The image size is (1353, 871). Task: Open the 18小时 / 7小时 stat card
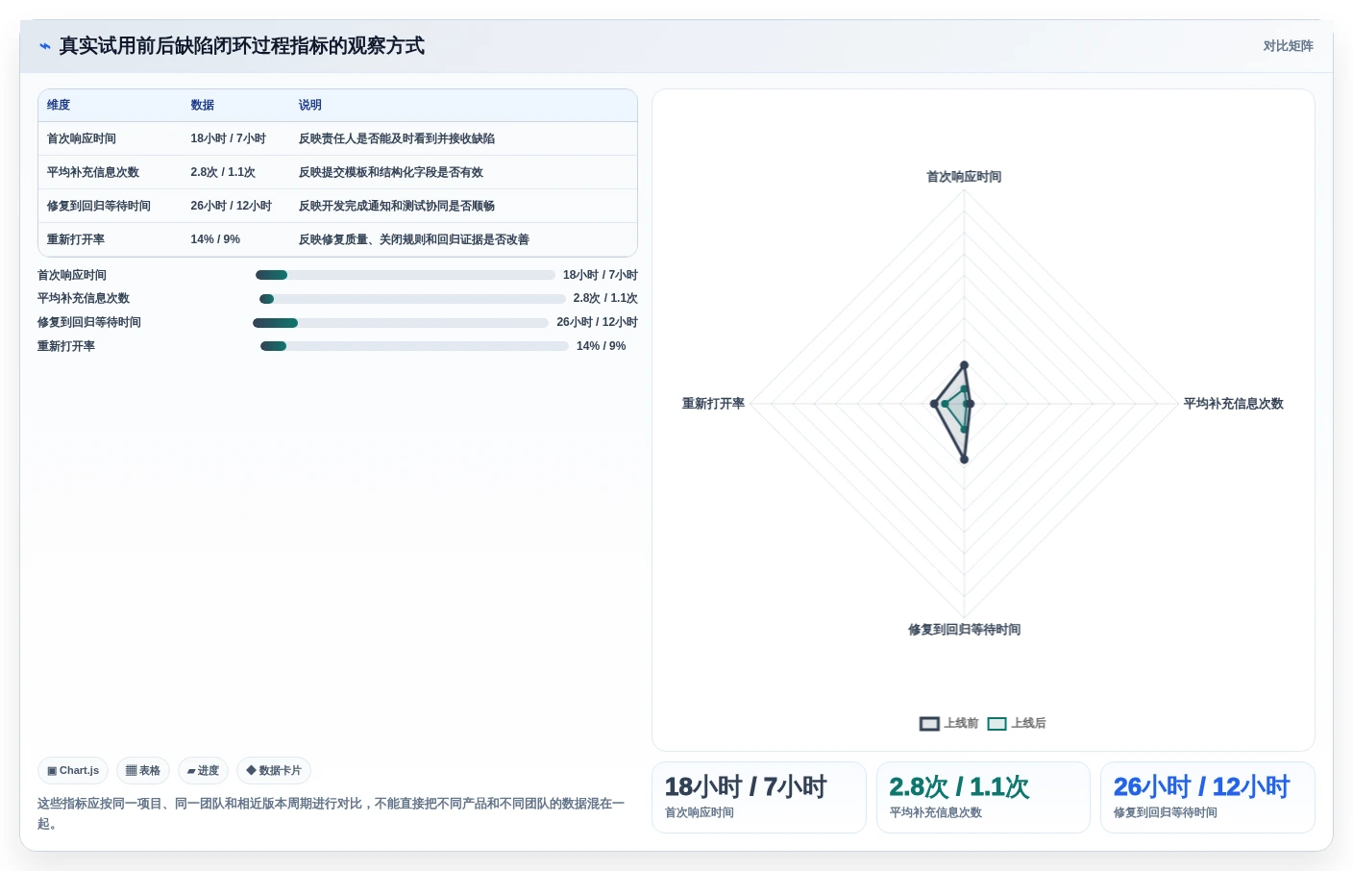point(759,798)
